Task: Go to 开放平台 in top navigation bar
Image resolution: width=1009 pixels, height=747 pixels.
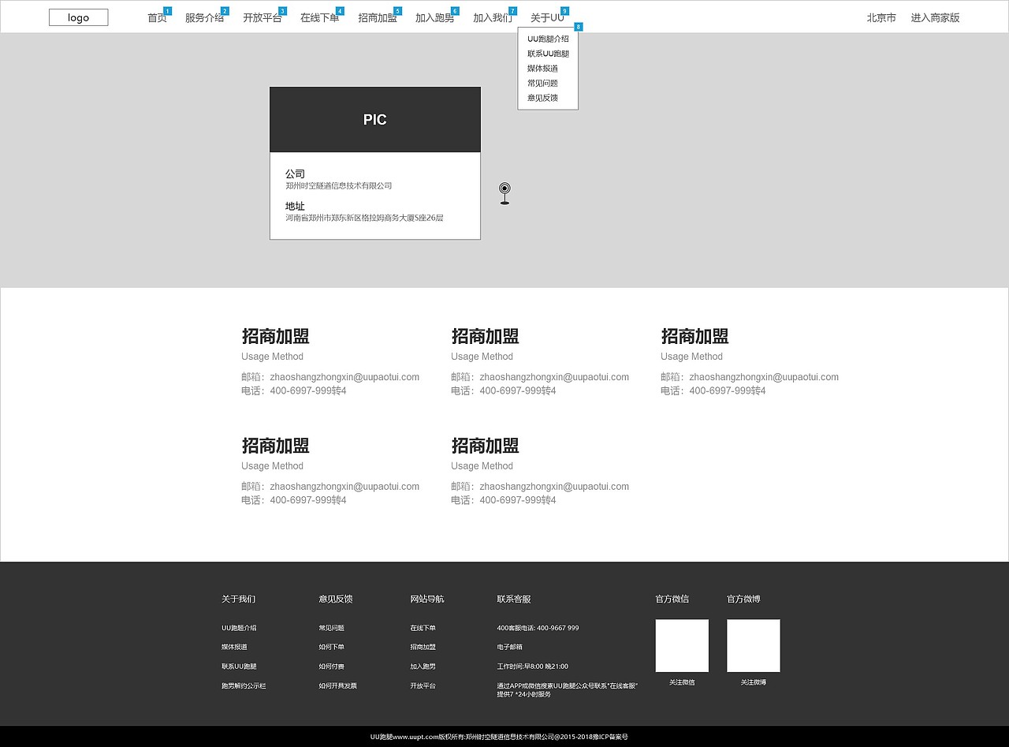Action: coord(262,17)
